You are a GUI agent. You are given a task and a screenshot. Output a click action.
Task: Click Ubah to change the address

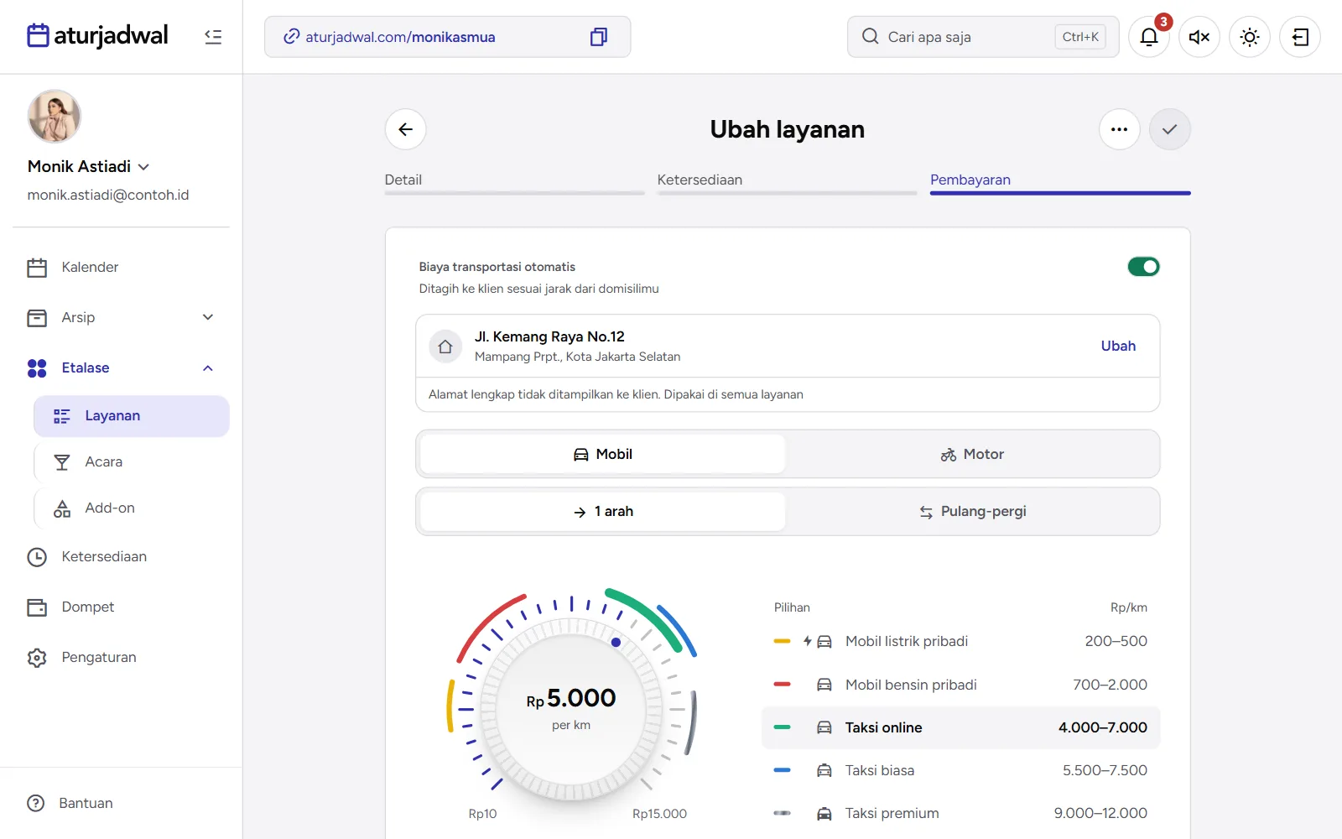[x=1118, y=346]
